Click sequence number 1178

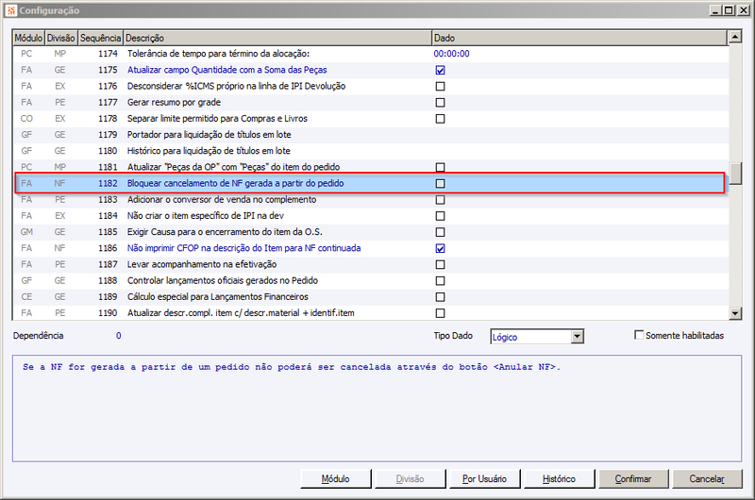click(108, 119)
